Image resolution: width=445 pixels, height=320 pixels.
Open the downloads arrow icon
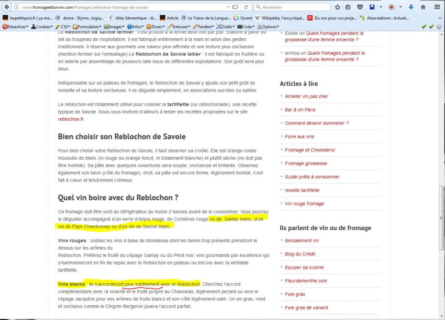coord(411,7)
